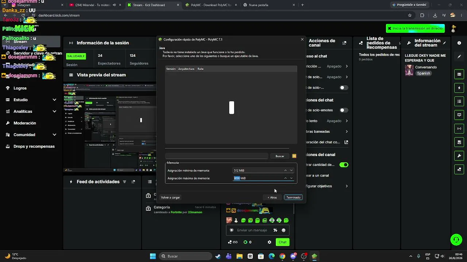Screen dimensions: 467x262
Task: Sort Java list by Ruta column
Action: [200, 69]
